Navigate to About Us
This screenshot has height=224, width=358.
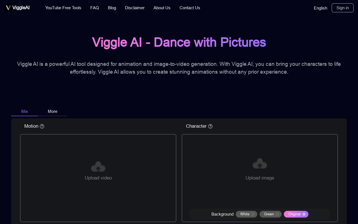click(162, 8)
